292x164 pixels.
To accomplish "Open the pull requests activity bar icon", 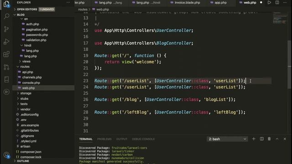I will click(6, 67).
